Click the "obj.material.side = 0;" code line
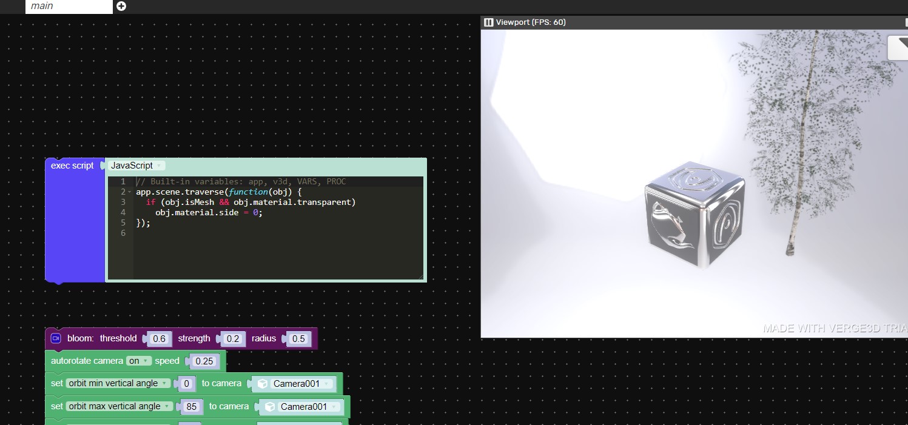The height and width of the screenshot is (425, 908). [x=209, y=212]
